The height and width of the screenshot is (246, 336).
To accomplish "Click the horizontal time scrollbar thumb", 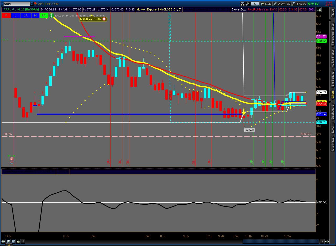I will 280,241.
